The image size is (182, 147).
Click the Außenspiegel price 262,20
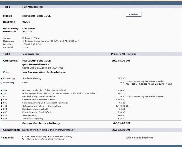coord(121,93)
